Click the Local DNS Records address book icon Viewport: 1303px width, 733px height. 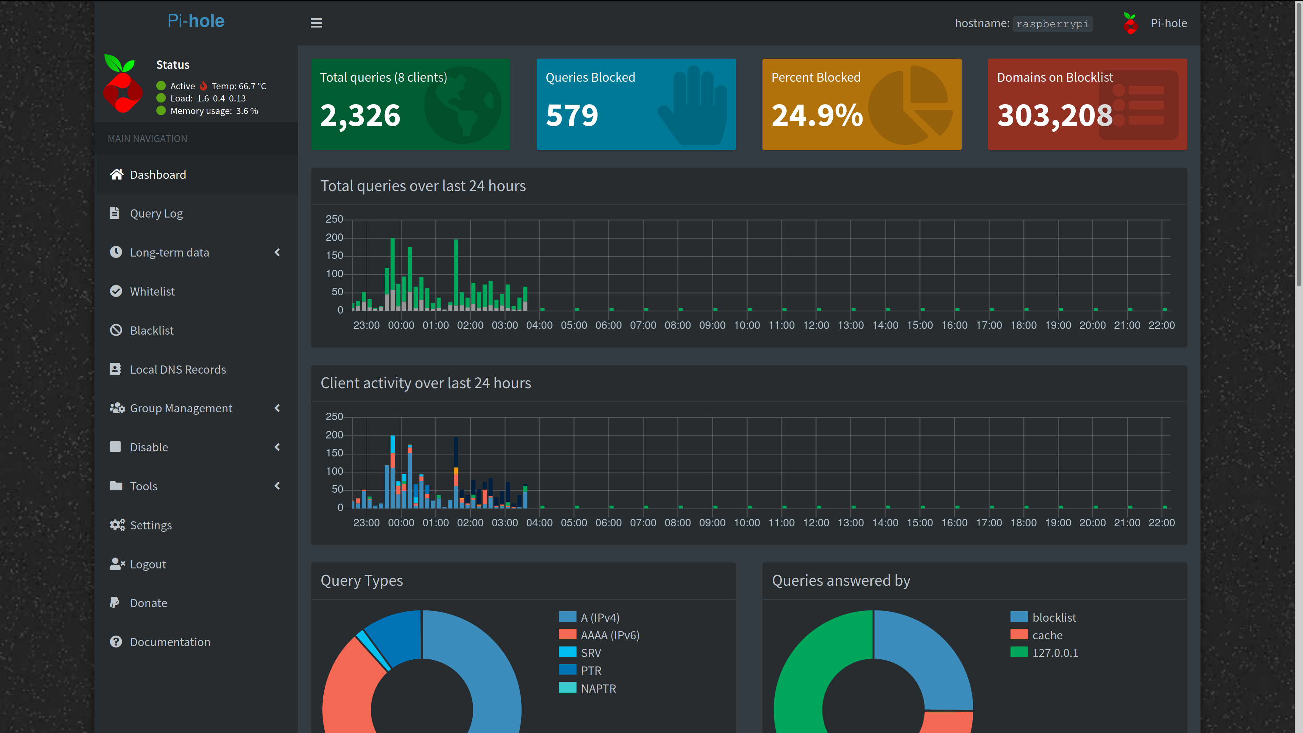point(115,369)
